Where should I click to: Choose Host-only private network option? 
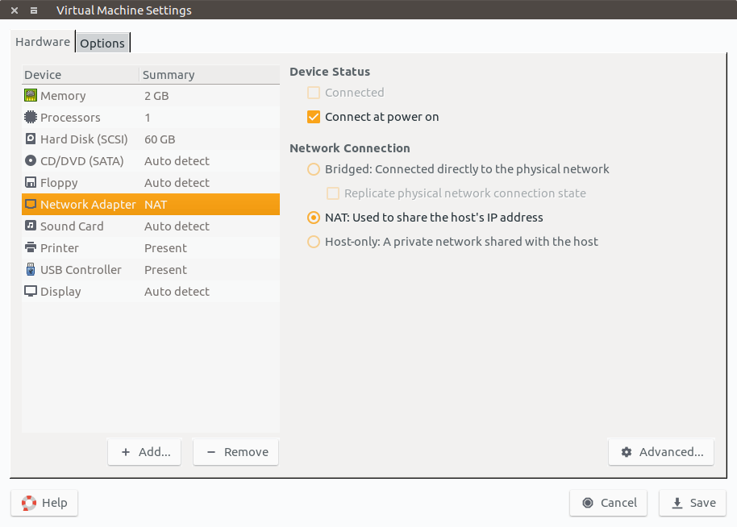tap(314, 242)
